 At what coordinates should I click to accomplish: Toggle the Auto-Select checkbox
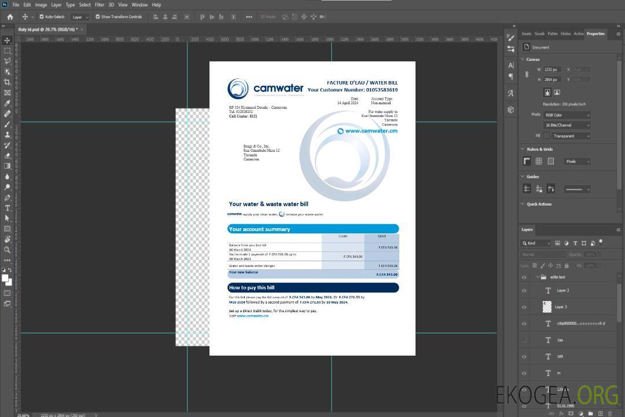point(42,17)
